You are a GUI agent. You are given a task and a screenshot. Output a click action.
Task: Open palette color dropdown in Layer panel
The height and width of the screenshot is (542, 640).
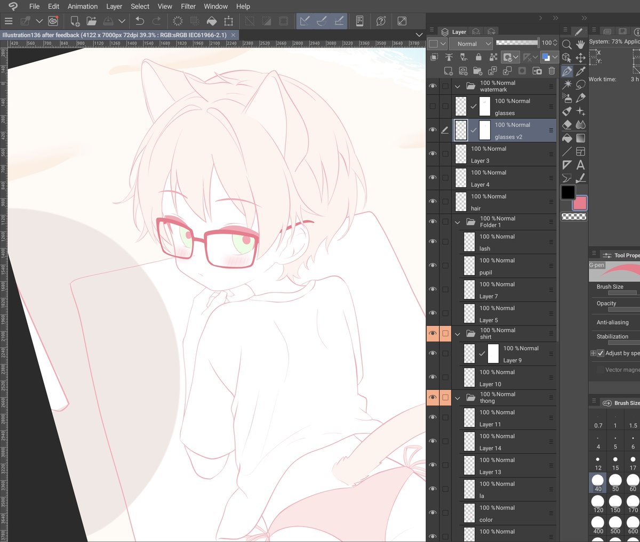click(438, 44)
